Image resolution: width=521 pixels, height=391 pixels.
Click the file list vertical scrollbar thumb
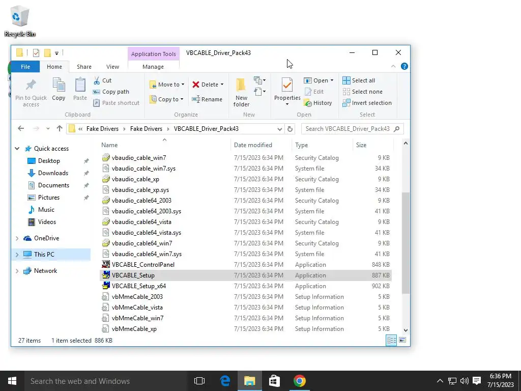click(406, 243)
